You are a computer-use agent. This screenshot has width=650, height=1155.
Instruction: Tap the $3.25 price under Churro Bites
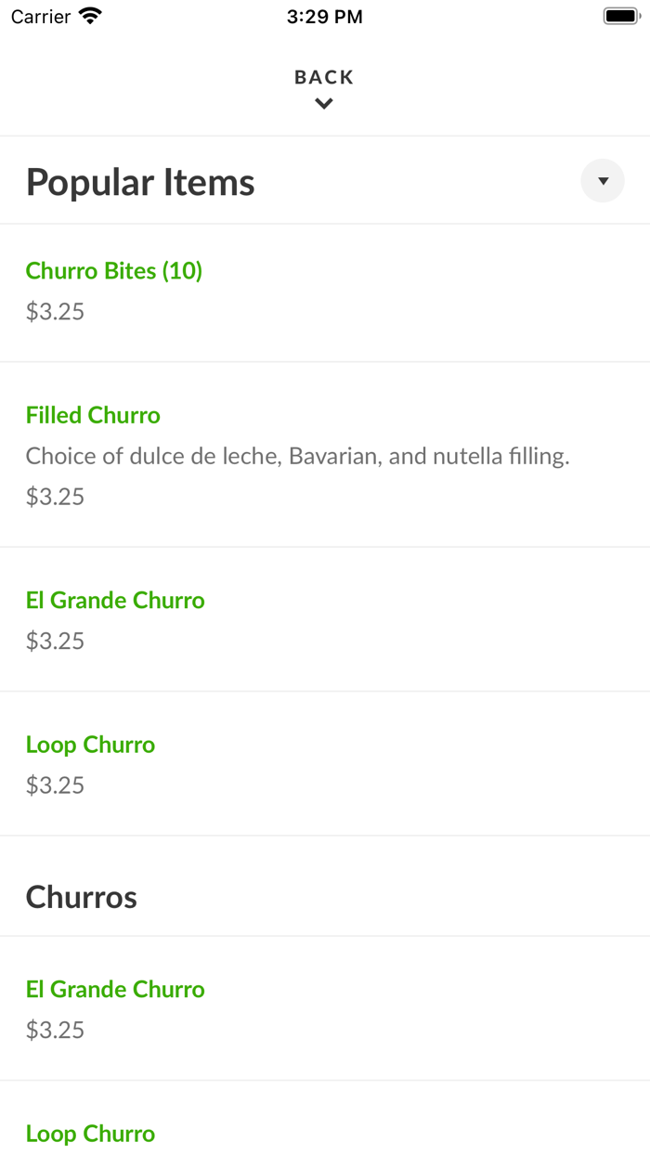tap(54, 311)
